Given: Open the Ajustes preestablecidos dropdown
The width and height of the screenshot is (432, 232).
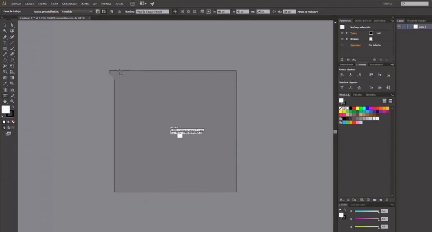Looking at the screenshot, I should point(77,11).
